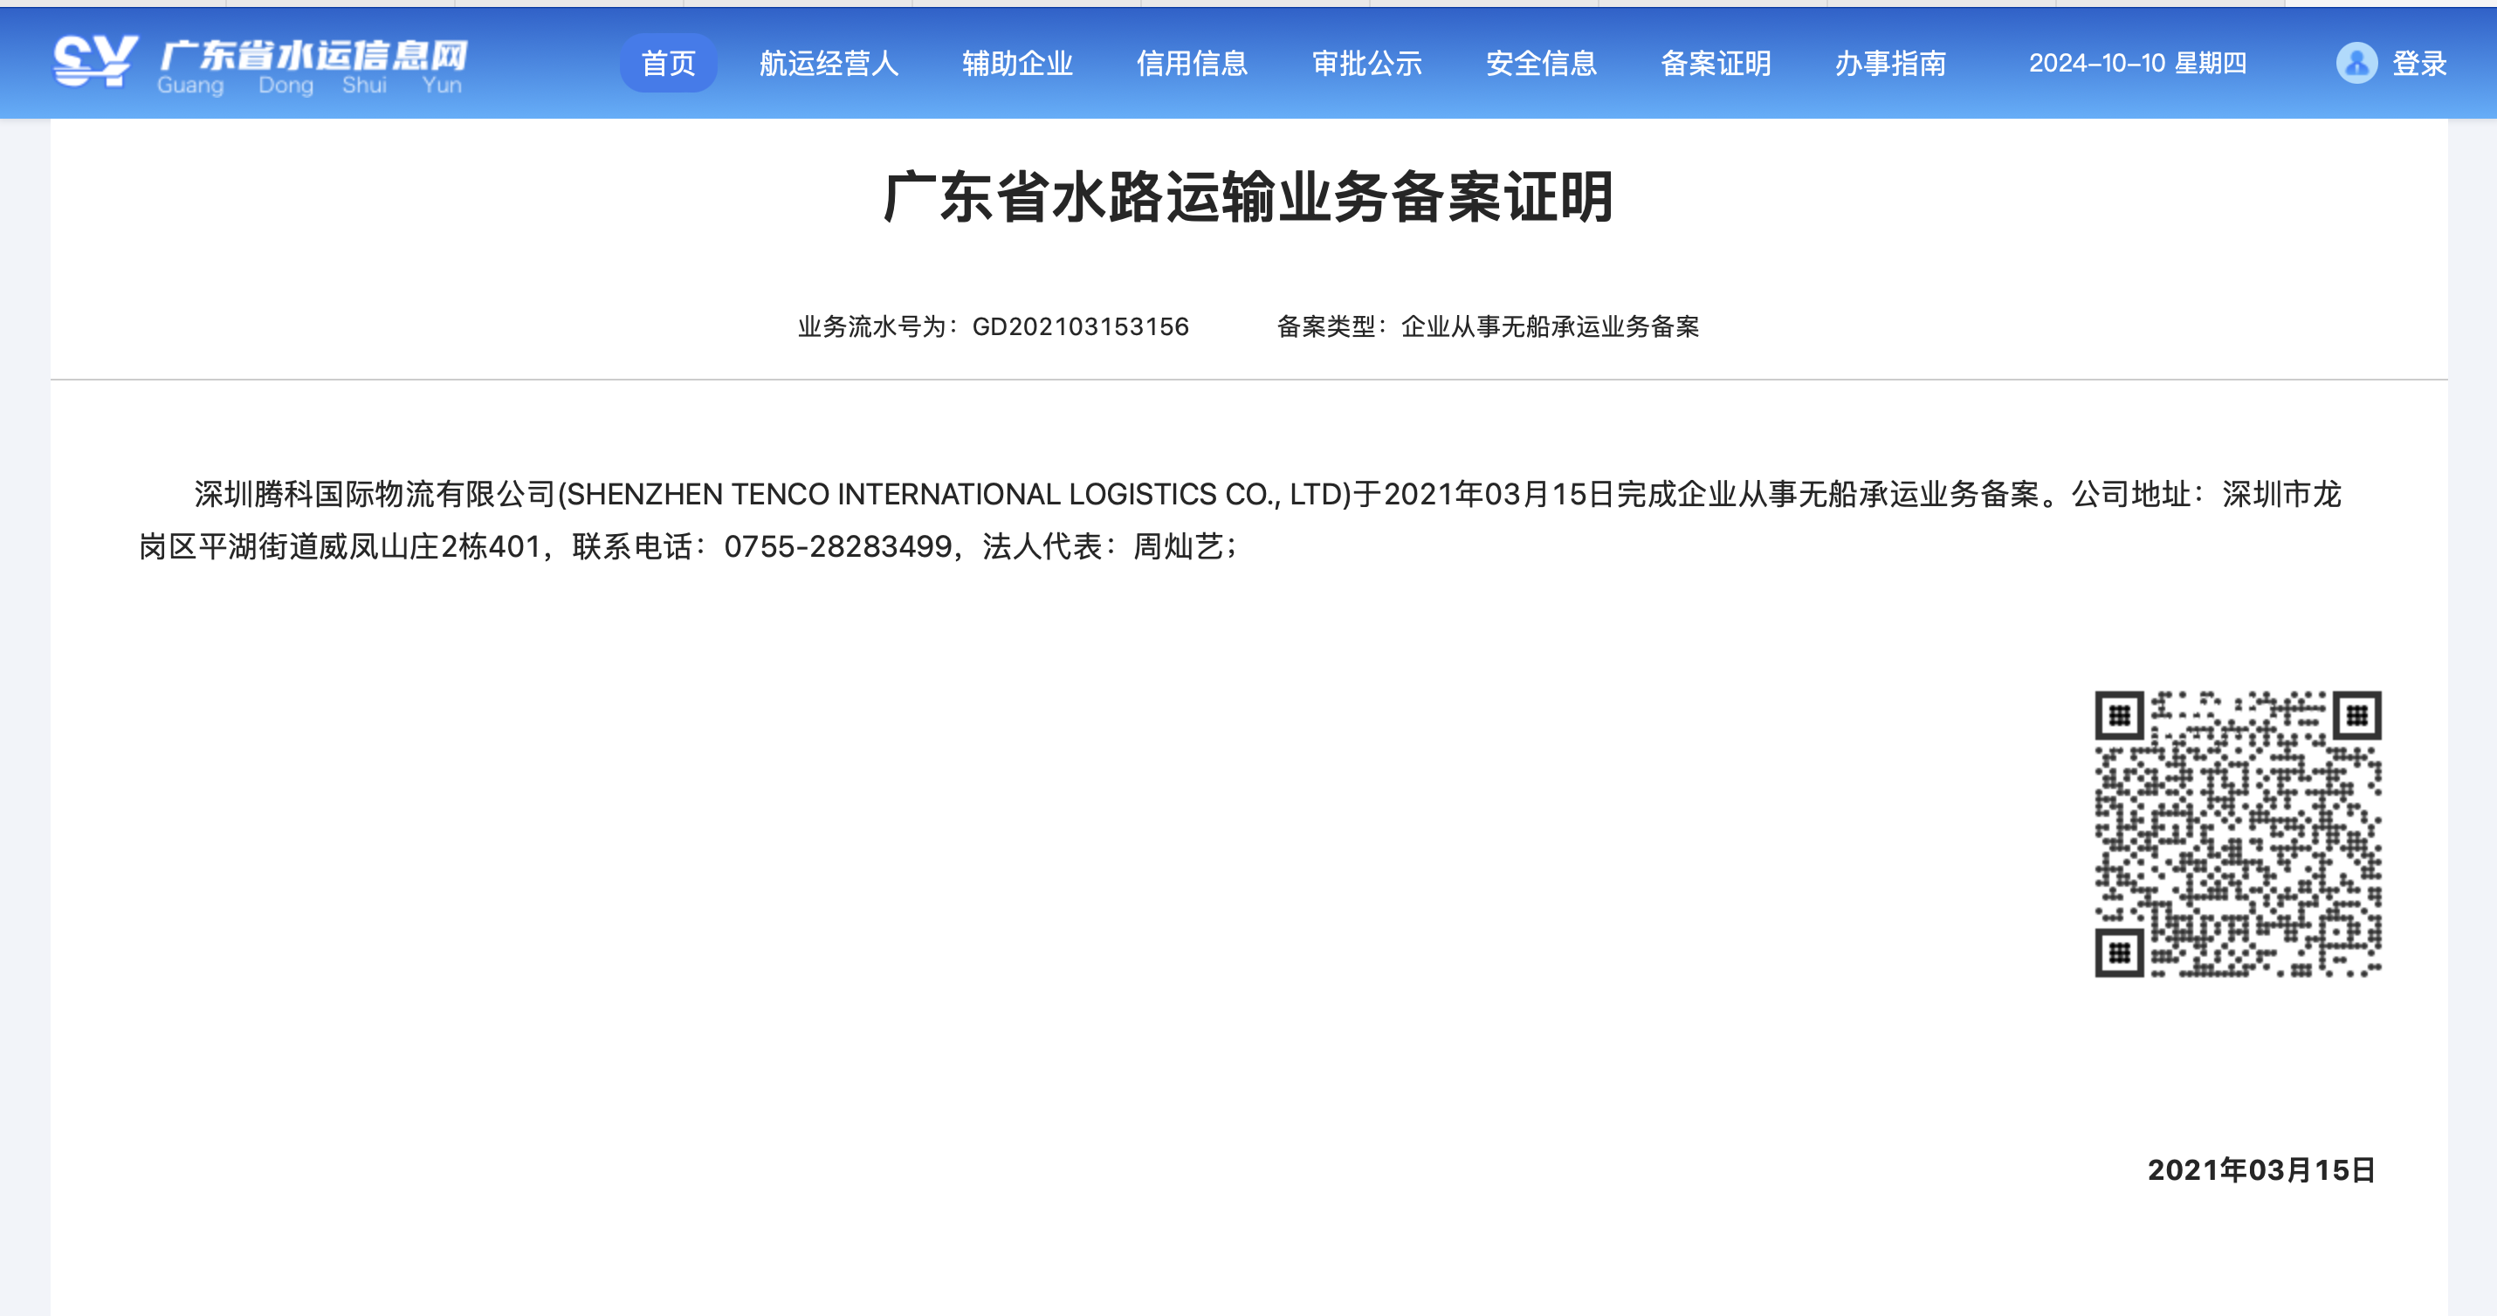The height and width of the screenshot is (1316, 2497).
Task: Click the QR code image
Action: pos(2237,833)
